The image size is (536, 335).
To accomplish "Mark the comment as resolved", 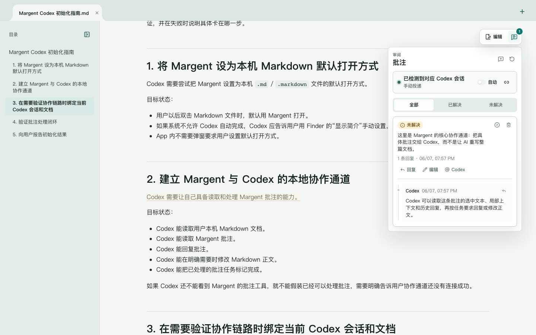I will coord(497,125).
